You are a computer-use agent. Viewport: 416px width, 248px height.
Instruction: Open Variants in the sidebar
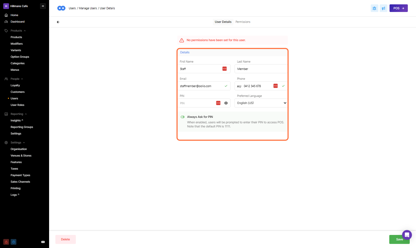tap(16, 50)
